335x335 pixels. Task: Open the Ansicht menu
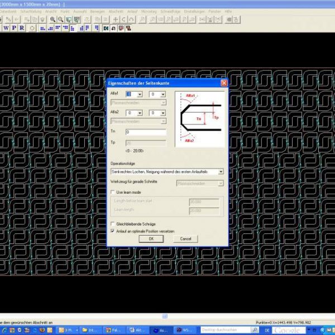coord(51,11)
